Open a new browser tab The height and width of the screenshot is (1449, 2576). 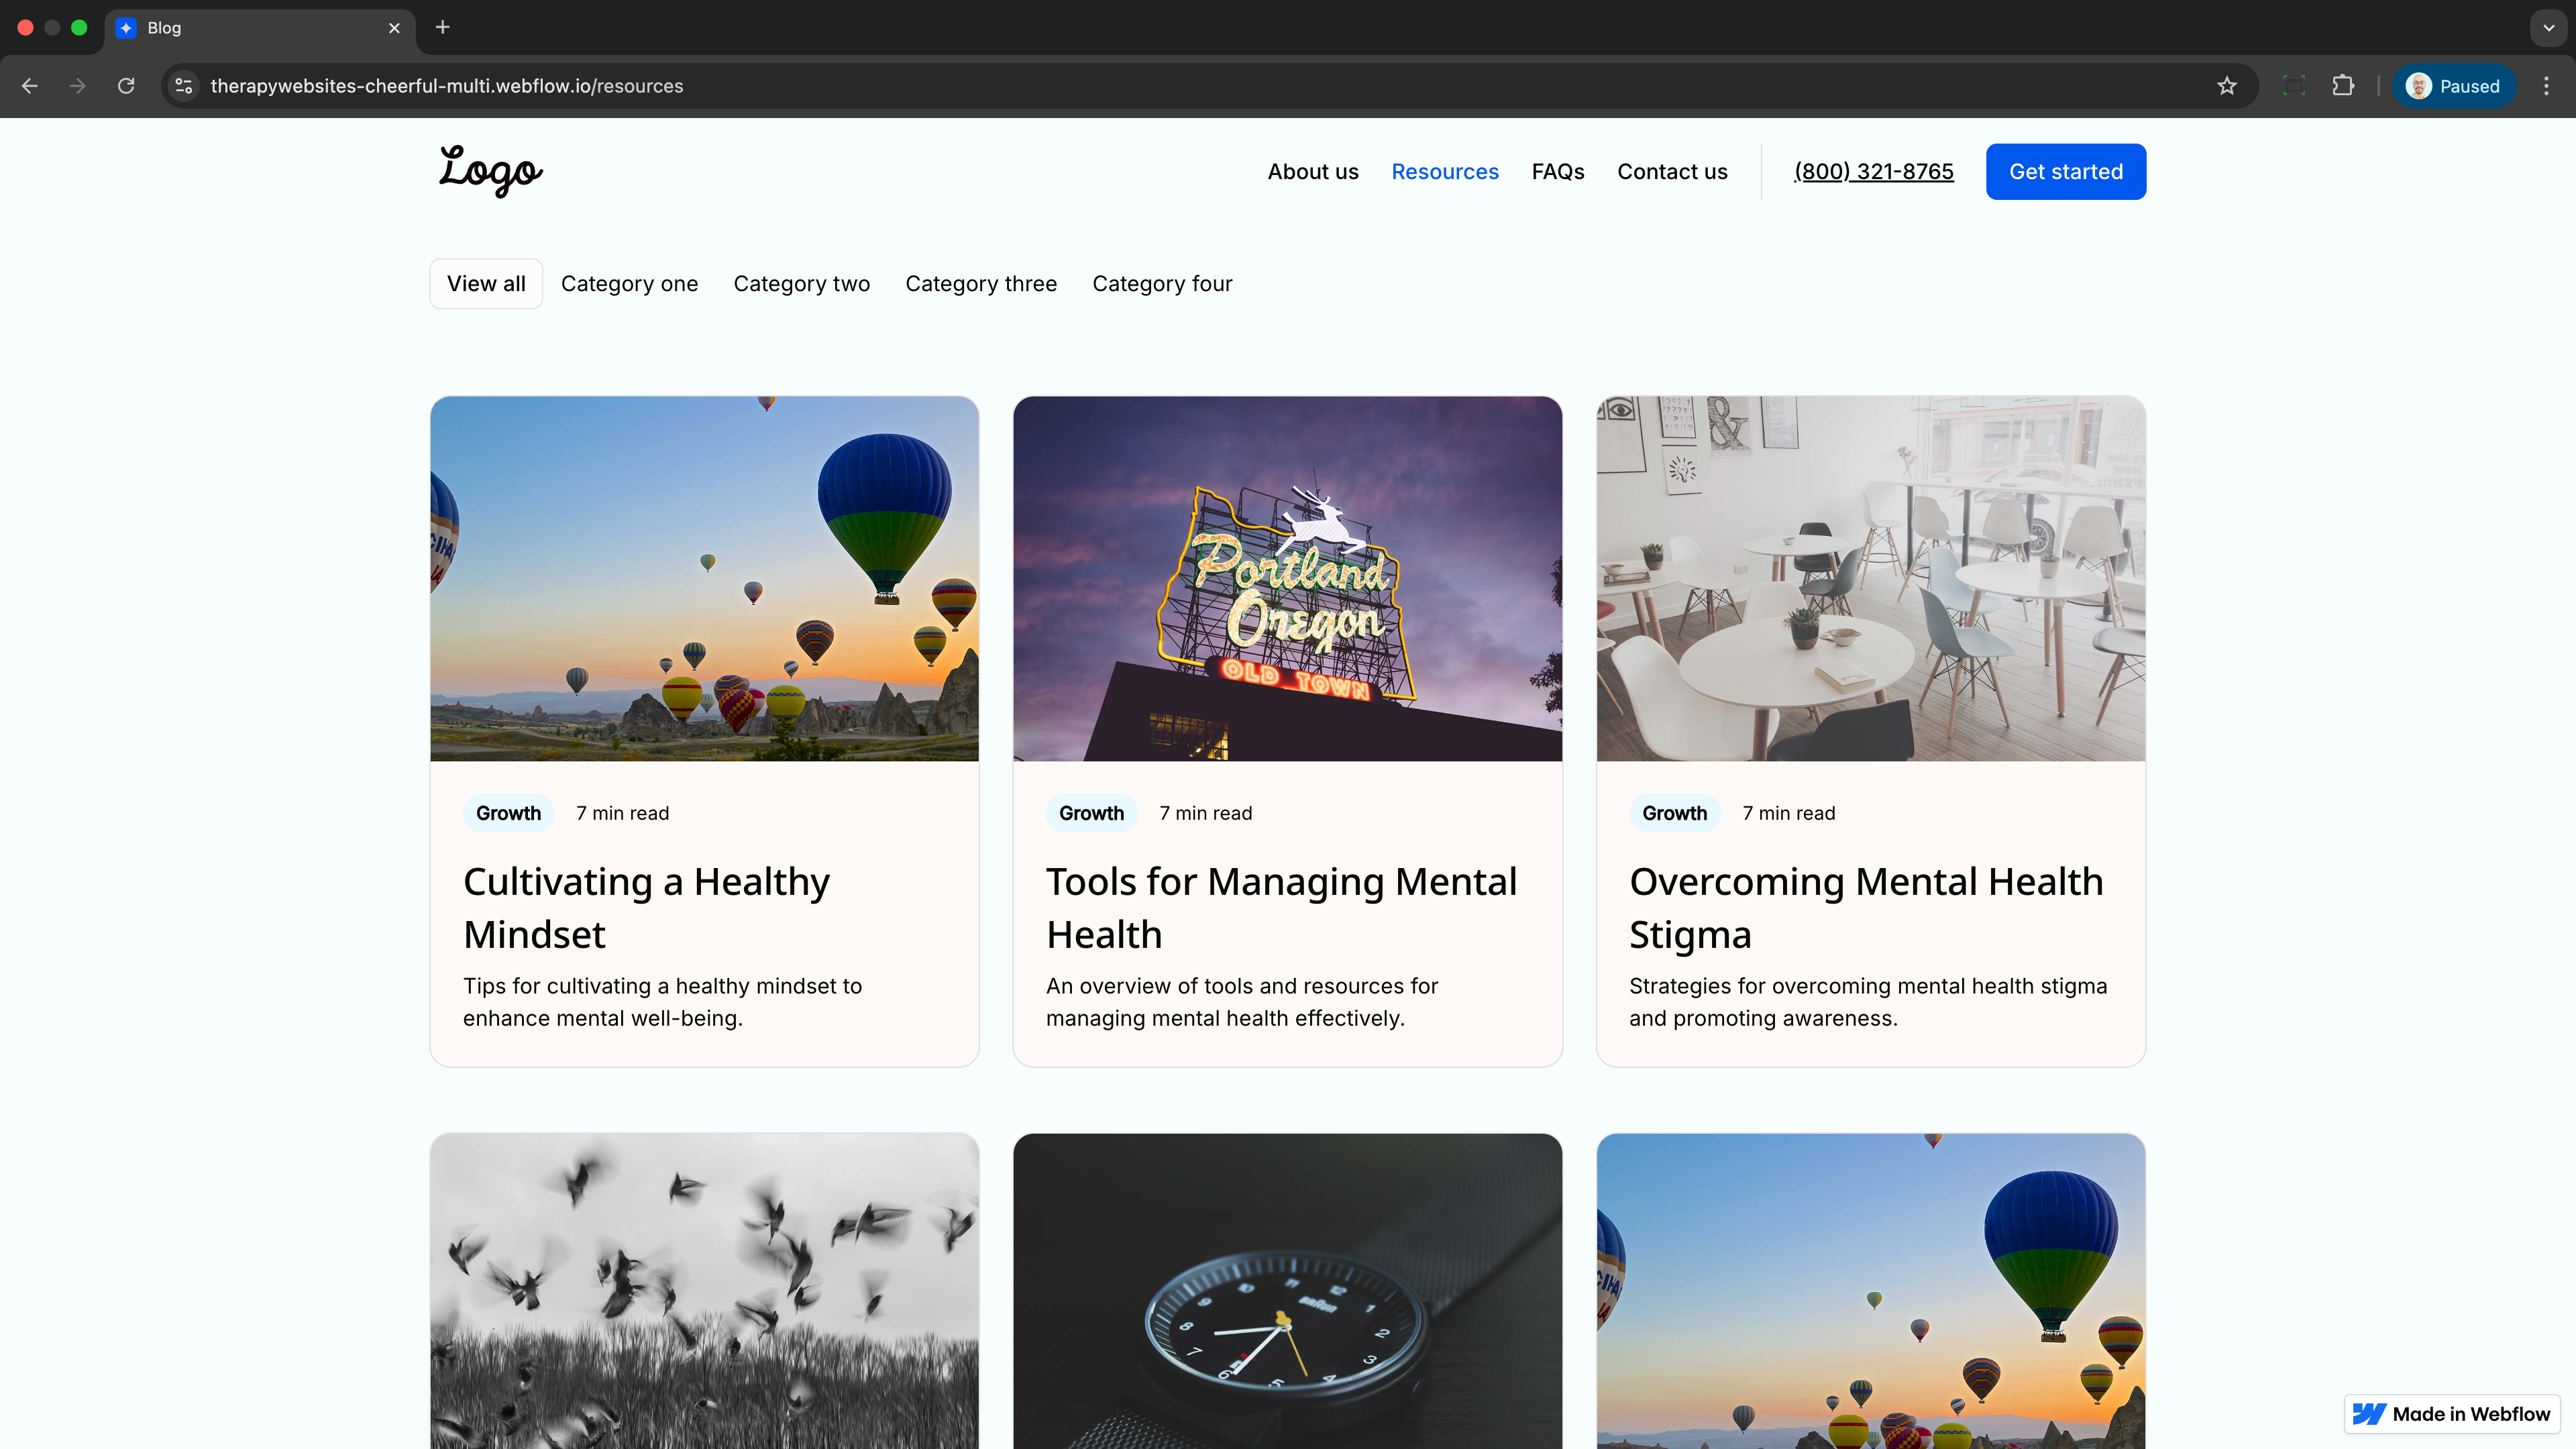pyautogui.click(x=443, y=27)
